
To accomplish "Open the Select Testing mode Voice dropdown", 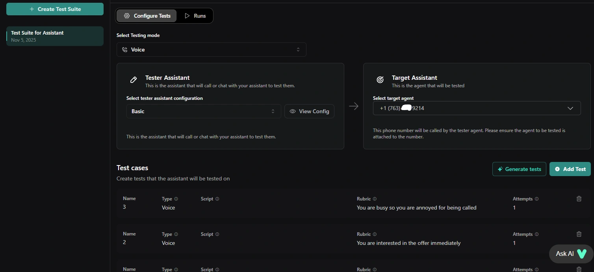I will click(x=211, y=50).
